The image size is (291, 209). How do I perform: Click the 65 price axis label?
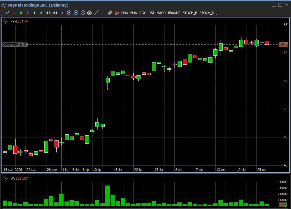285,25
